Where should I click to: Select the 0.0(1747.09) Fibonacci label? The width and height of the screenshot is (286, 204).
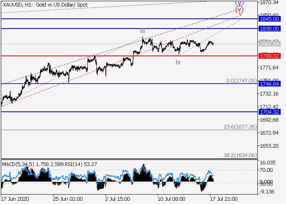coord(241,81)
